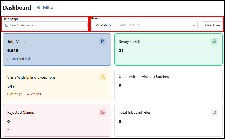Click the 547 criticals text
Image resolution: width=225 pixels, height=139 pixels.
pyautogui.click(x=33, y=94)
